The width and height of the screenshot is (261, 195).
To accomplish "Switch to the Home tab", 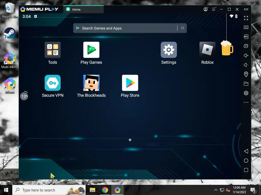I will click(83, 9).
